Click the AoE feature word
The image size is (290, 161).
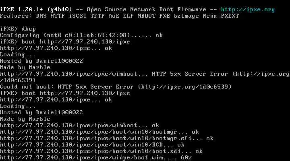pos(114,16)
